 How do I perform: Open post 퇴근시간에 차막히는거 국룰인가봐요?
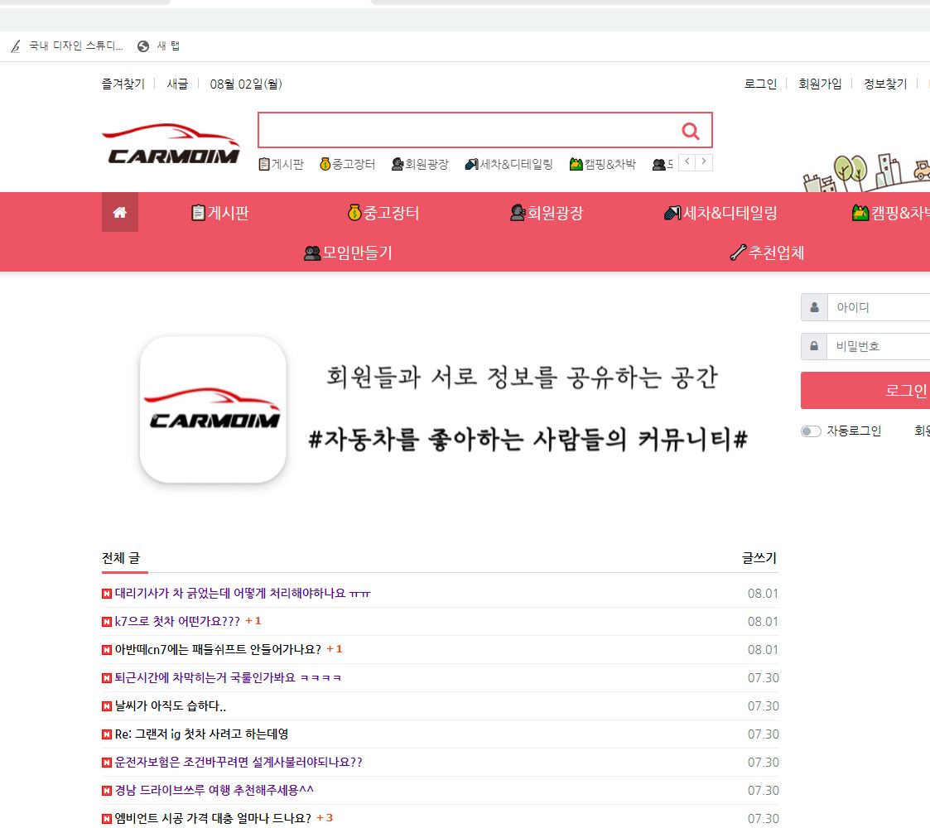[x=228, y=677]
